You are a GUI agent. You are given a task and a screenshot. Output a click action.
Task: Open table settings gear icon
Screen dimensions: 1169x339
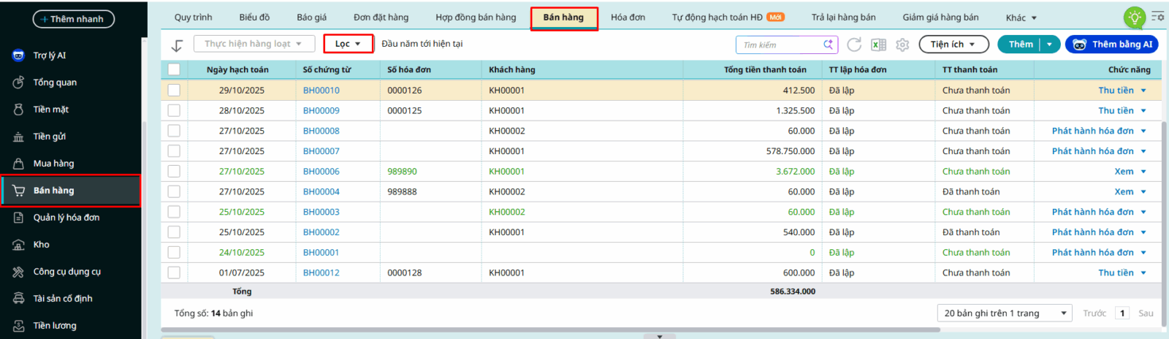[902, 45]
